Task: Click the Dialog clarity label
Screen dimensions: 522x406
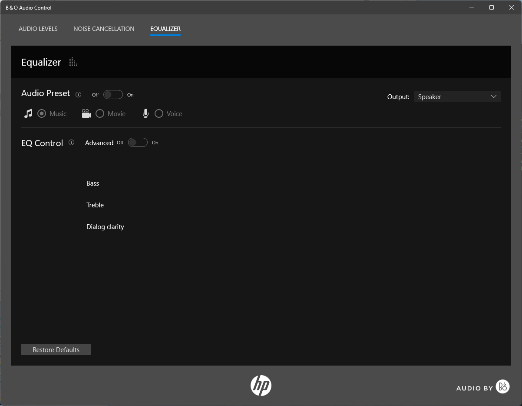Action: click(x=105, y=227)
